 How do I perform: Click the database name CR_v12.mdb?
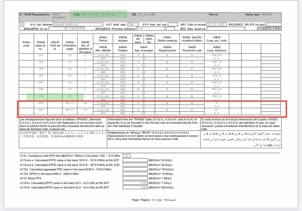(146, 15)
